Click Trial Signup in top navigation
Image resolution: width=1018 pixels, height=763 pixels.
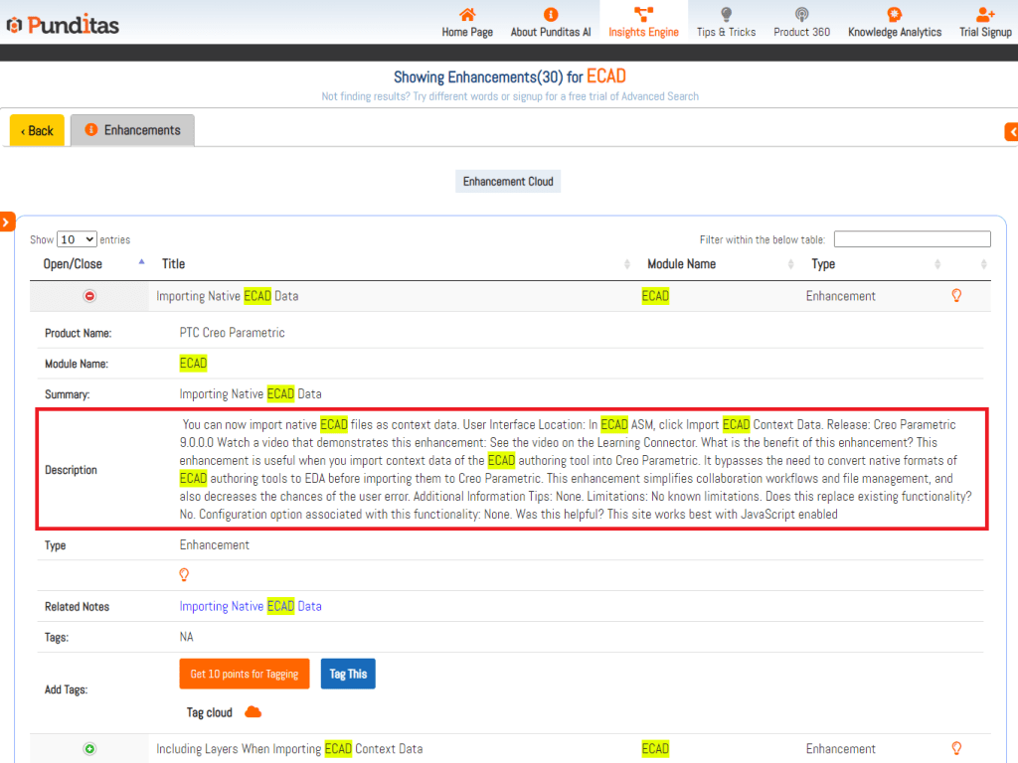point(984,22)
